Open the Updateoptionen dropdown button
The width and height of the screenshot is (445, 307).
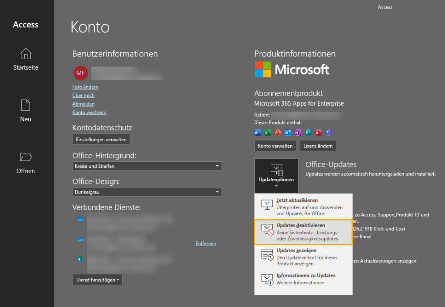(276, 176)
